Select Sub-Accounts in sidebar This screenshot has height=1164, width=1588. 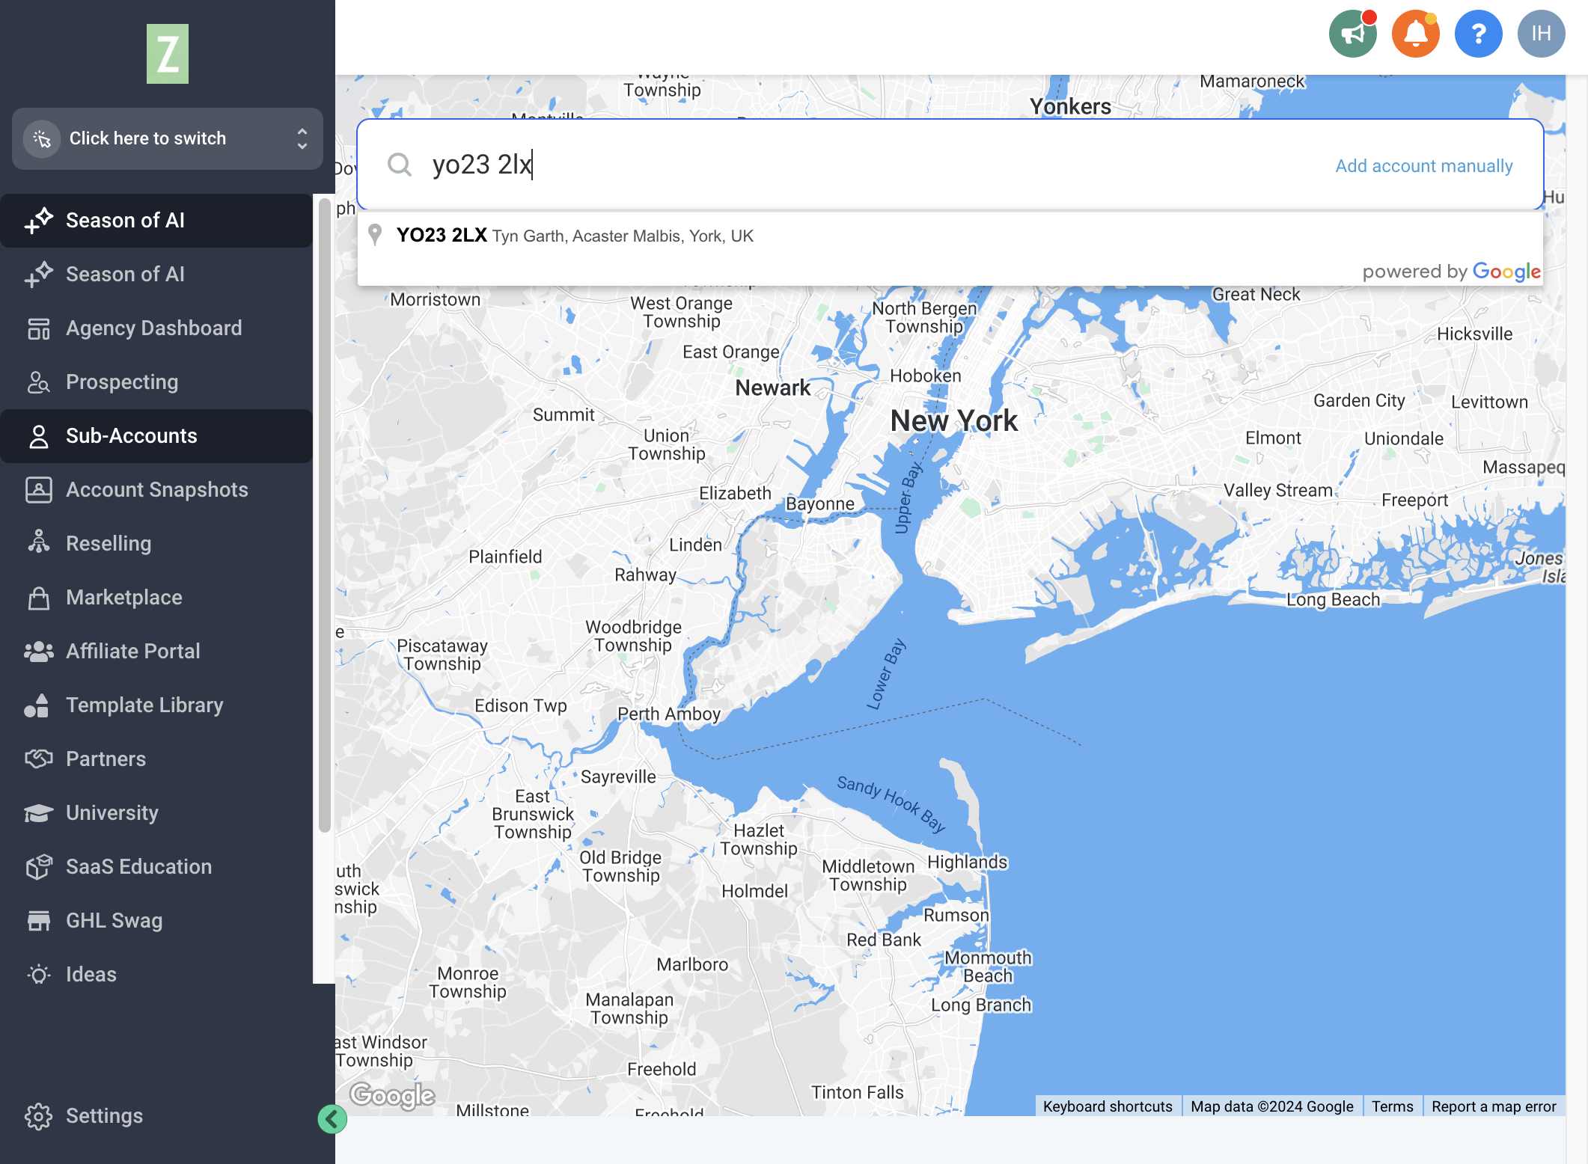point(156,436)
